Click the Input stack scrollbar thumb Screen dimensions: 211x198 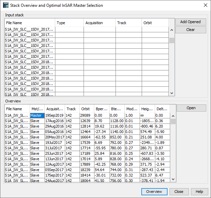172,40
